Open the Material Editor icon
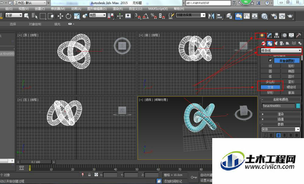This screenshot has height=184, width=304. [264, 16]
